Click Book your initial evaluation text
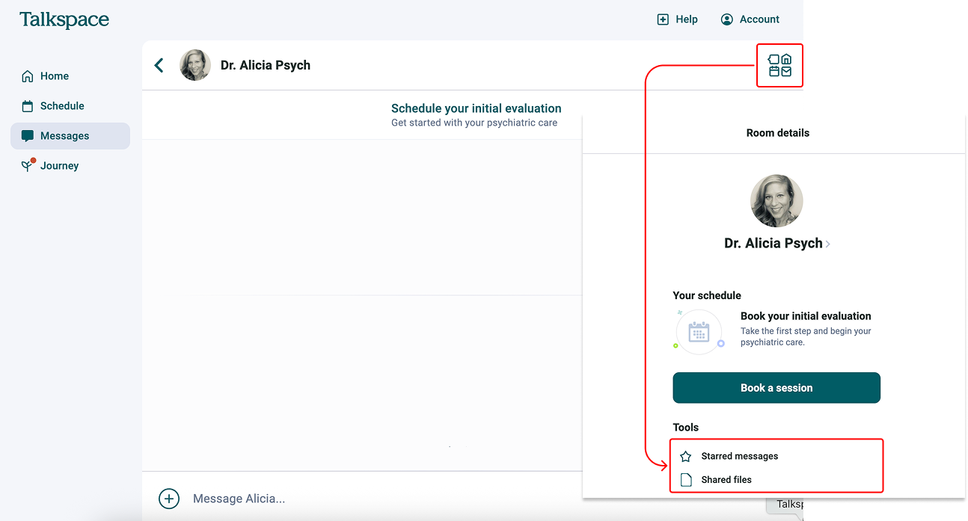Image resolution: width=968 pixels, height=521 pixels. pos(806,316)
